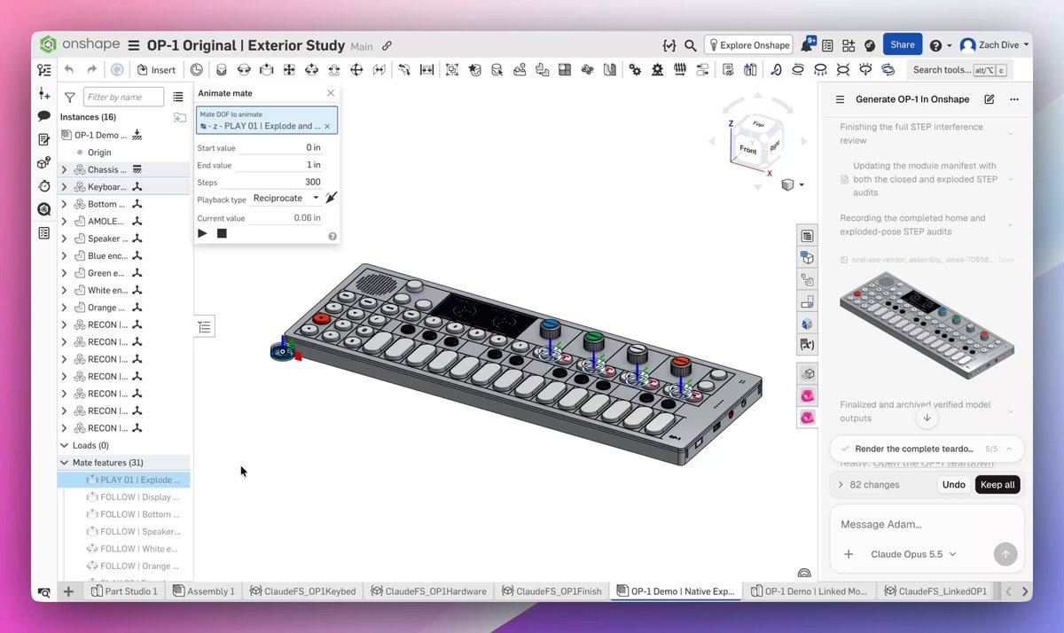Stop the mate animation
The image size is (1064, 633).
222,233
